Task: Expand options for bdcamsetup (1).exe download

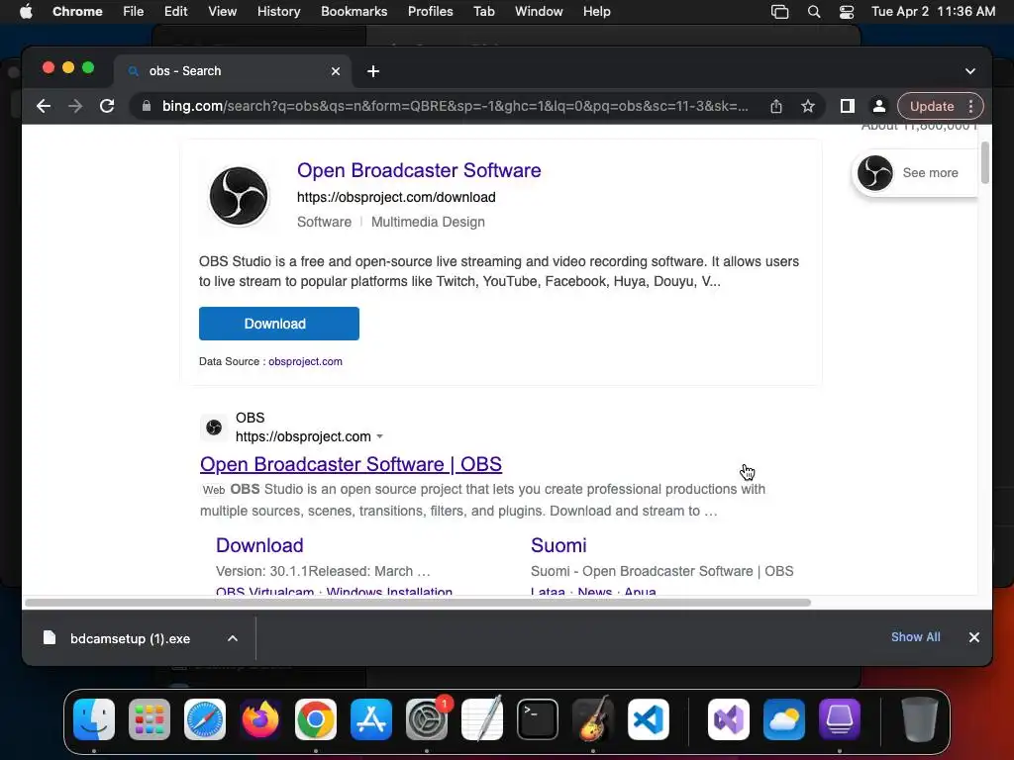Action: coord(232,638)
